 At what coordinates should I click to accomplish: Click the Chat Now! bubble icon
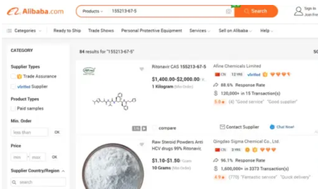272,127
